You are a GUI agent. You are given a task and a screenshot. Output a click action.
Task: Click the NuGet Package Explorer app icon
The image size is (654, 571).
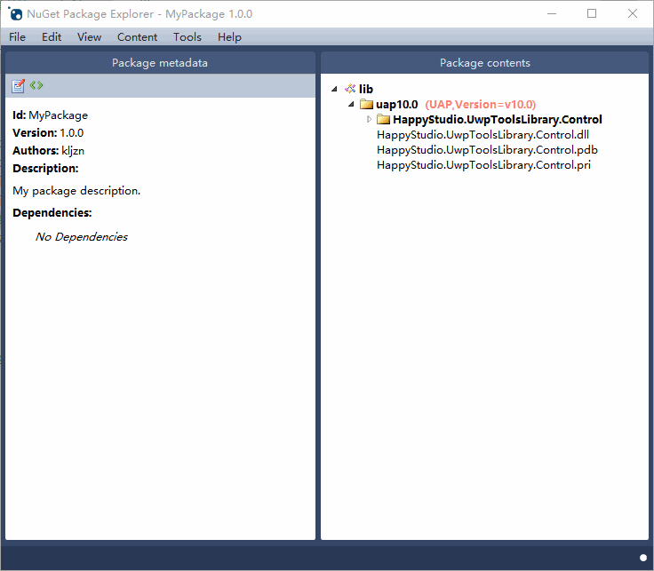click(x=15, y=13)
